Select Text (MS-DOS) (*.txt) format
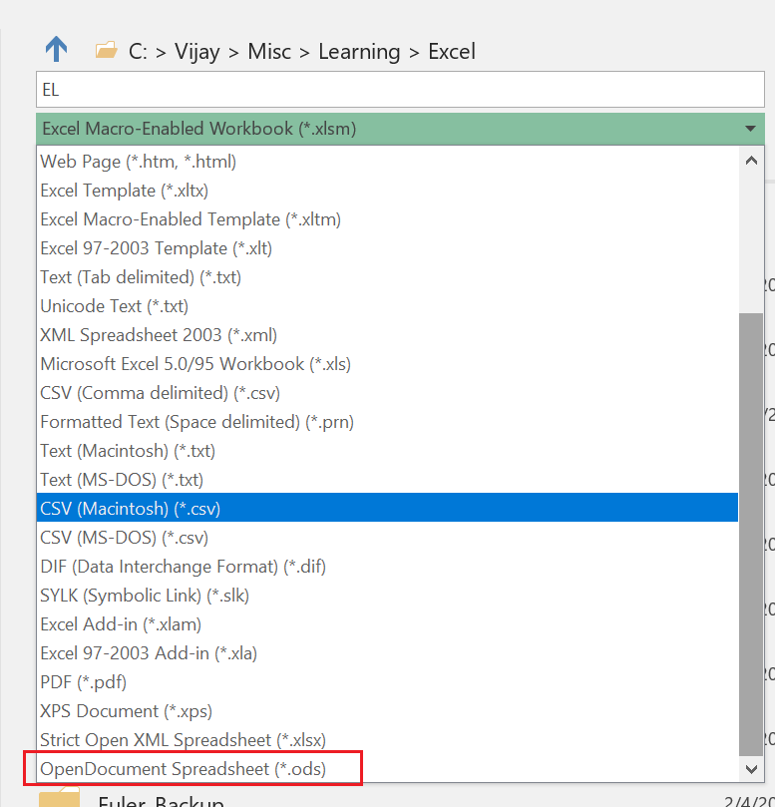The width and height of the screenshot is (775, 807). click(387, 480)
